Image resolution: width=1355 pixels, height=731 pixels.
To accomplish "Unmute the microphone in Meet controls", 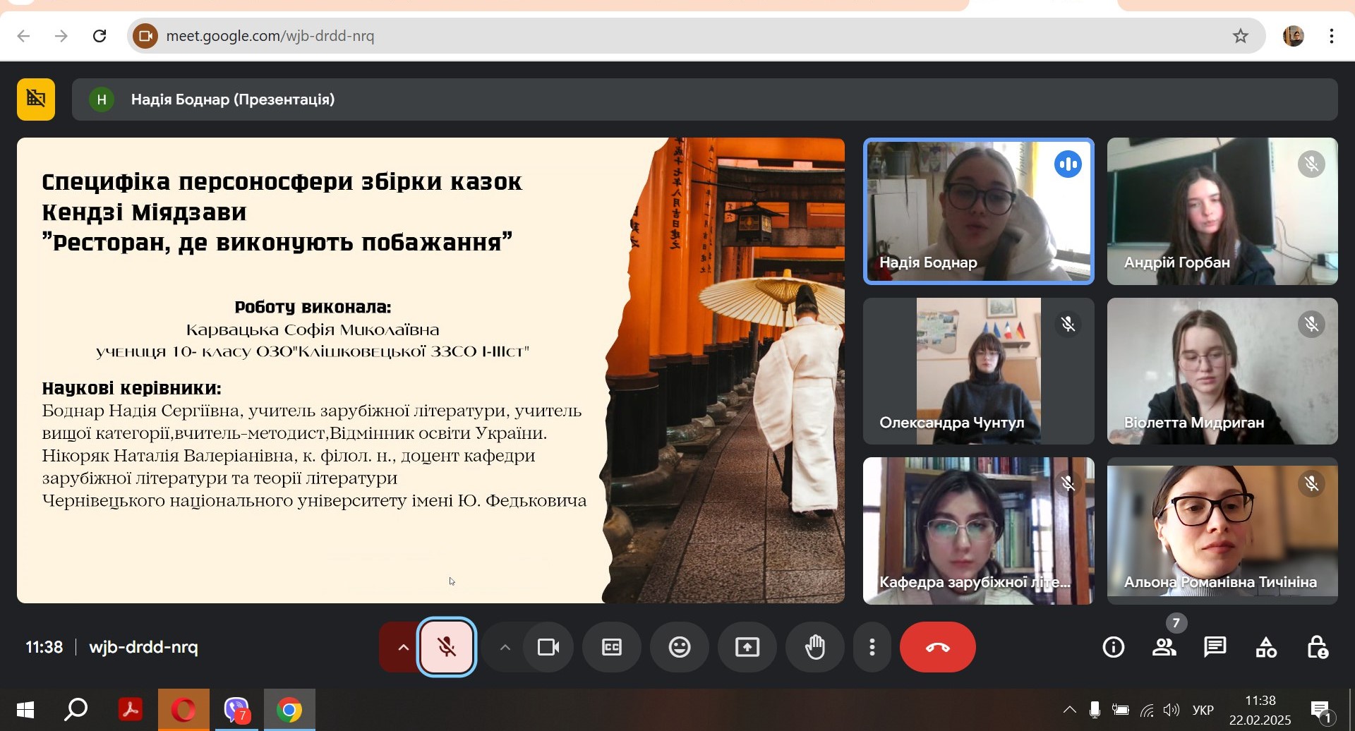I will 447,647.
